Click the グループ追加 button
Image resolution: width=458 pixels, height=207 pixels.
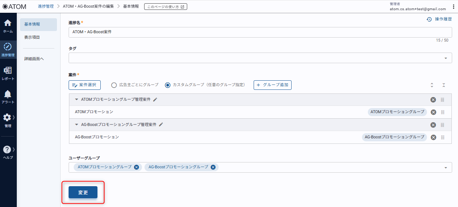tap(273, 85)
